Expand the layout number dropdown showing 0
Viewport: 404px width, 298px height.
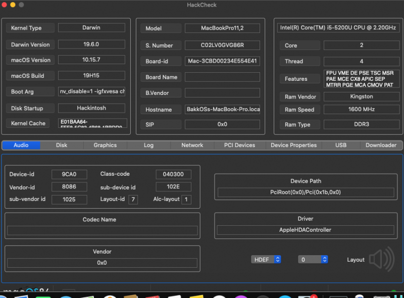point(313,259)
